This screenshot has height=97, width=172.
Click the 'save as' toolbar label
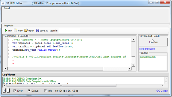point(44,31)
